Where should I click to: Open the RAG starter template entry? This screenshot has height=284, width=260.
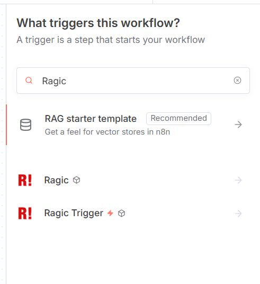[x=133, y=125]
